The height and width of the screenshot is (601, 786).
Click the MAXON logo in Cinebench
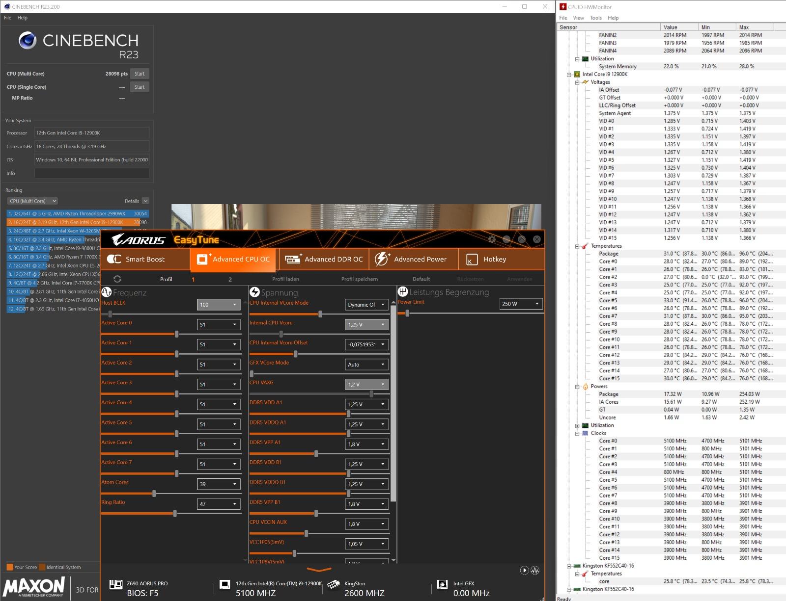point(34,587)
